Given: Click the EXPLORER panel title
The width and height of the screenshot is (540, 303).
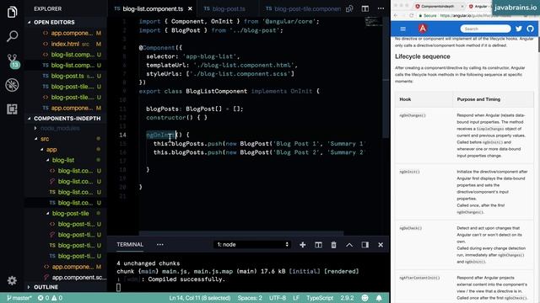Looking at the screenshot, I should 47,9.
